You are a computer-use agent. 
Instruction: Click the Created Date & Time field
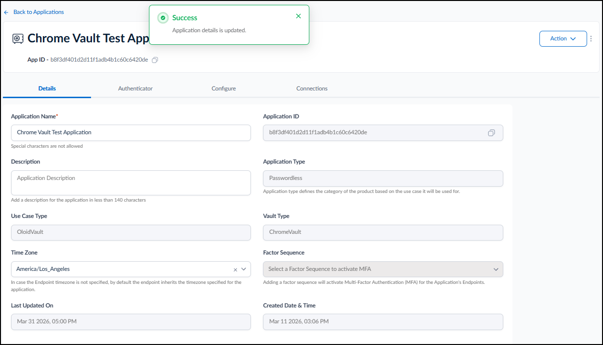pyautogui.click(x=383, y=322)
